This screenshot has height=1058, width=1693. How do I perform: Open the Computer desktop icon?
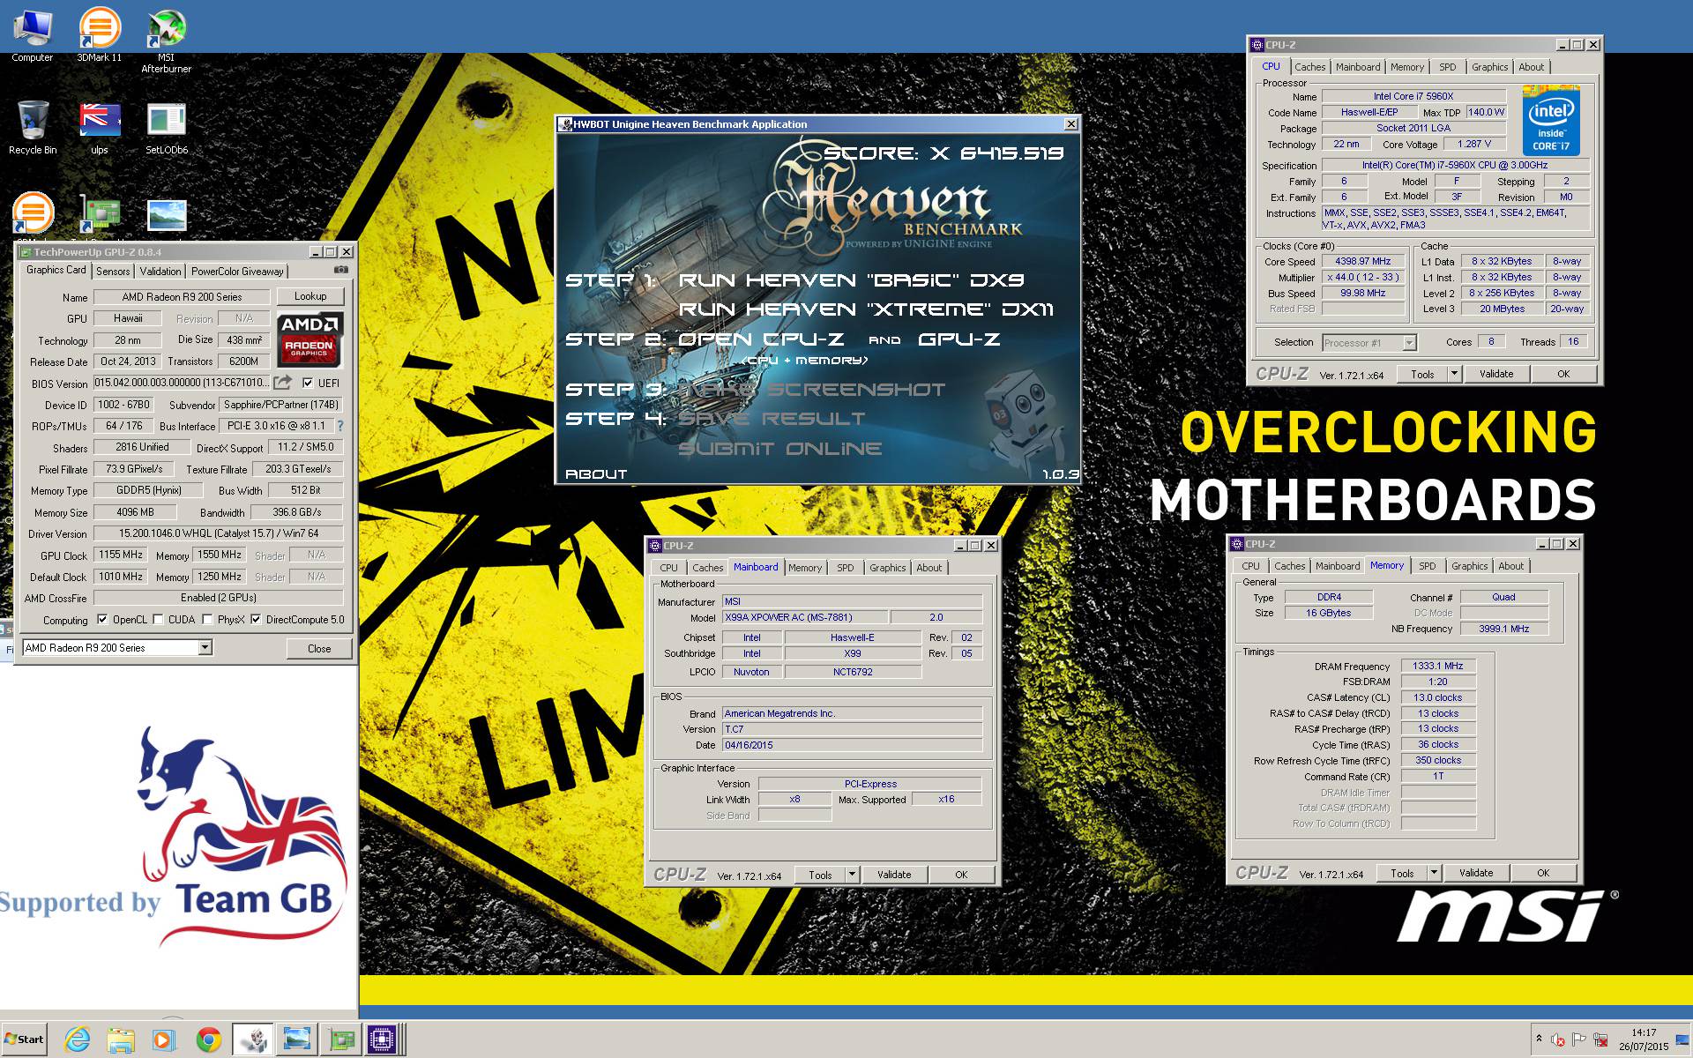tap(33, 35)
